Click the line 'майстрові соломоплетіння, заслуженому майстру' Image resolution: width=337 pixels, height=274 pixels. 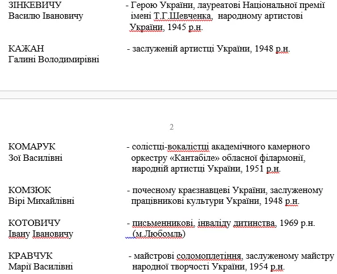pos(234,256)
